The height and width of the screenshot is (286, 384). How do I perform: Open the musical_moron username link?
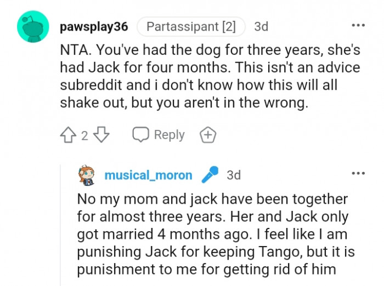coord(148,175)
